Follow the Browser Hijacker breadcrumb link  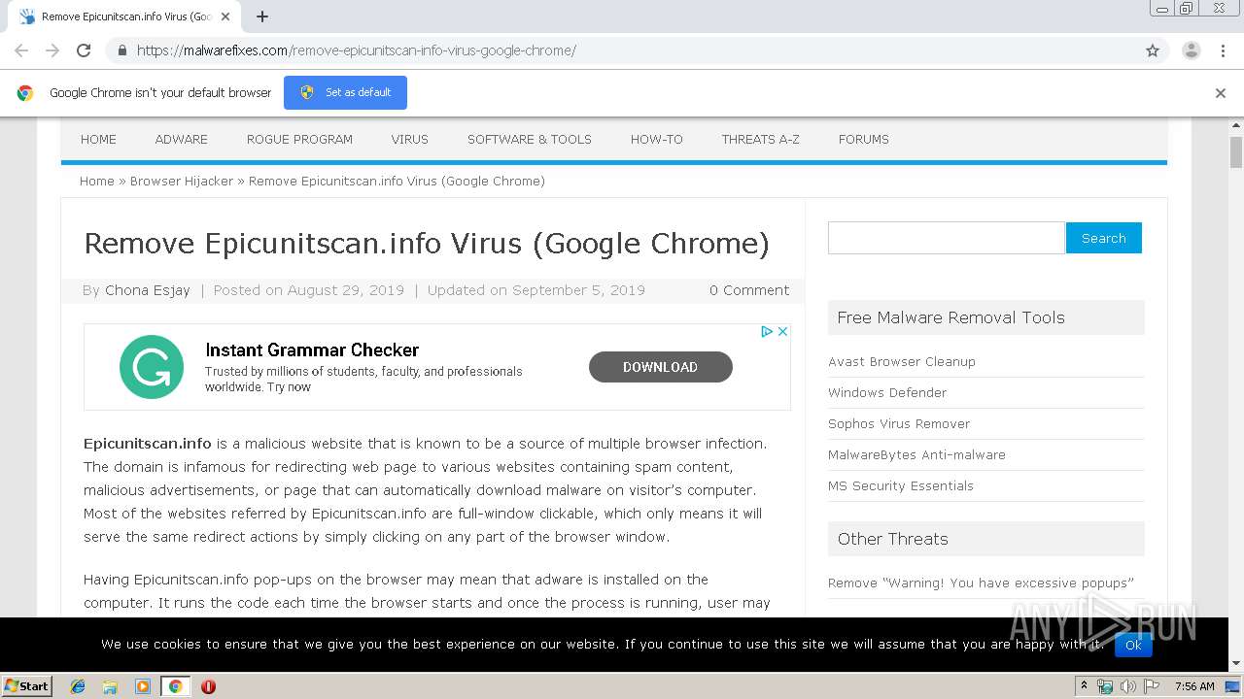[x=182, y=182]
